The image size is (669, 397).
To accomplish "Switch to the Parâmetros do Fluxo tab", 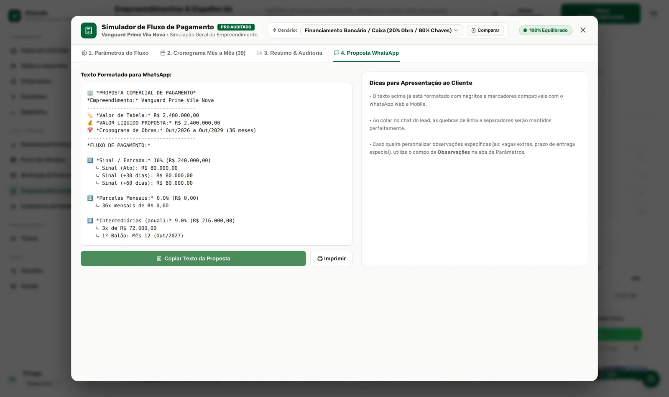I will (115, 53).
